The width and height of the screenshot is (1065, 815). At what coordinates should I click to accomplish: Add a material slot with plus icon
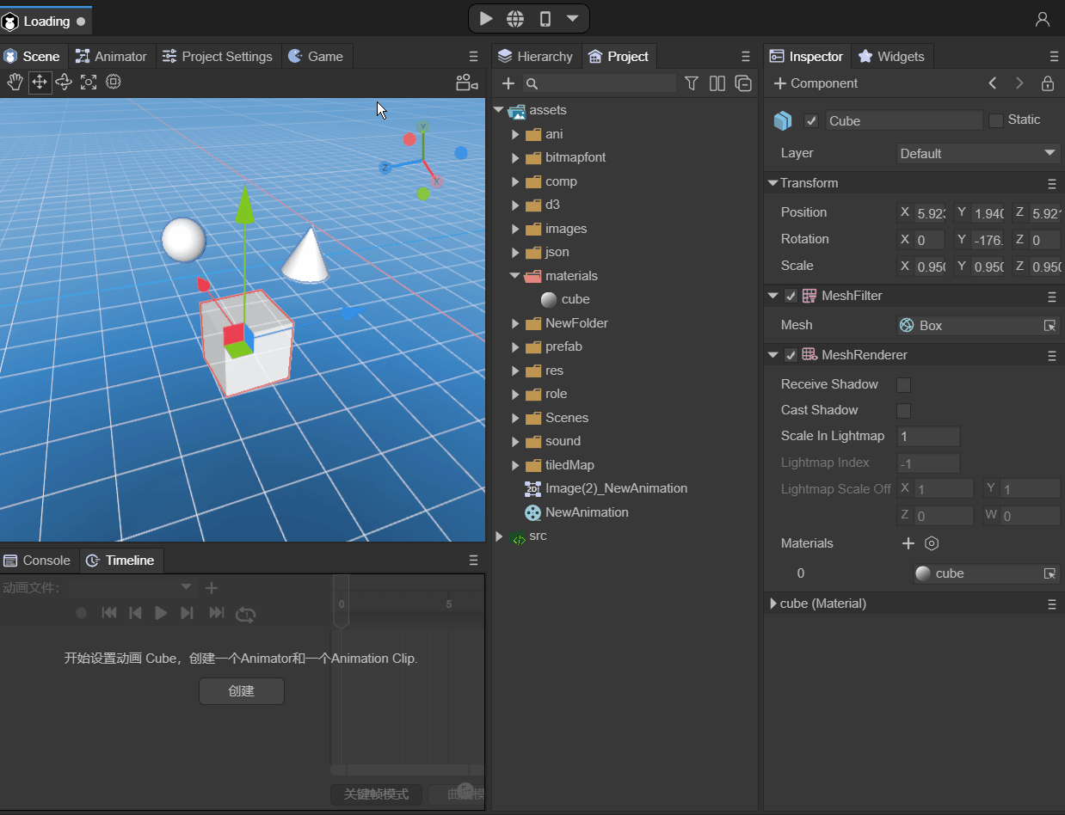(908, 543)
